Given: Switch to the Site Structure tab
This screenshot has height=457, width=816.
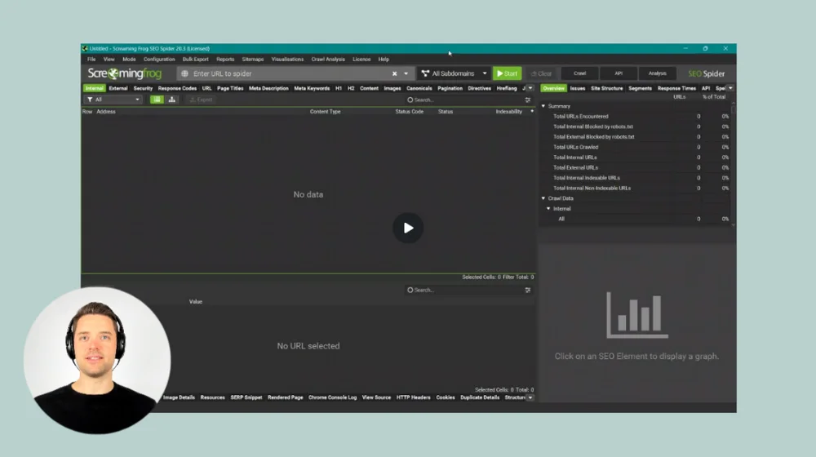Looking at the screenshot, I should 607,88.
